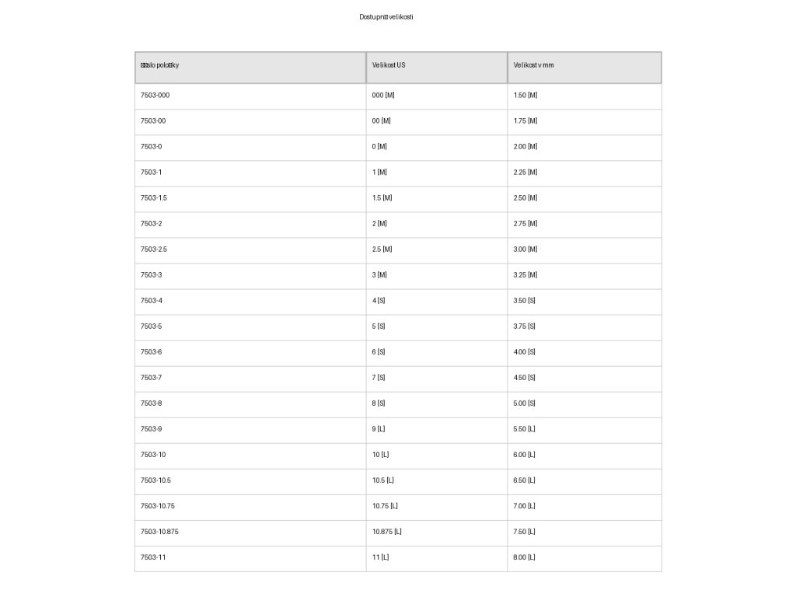Click the "Dostupné velikosti" title text

(x=386, y=17)
